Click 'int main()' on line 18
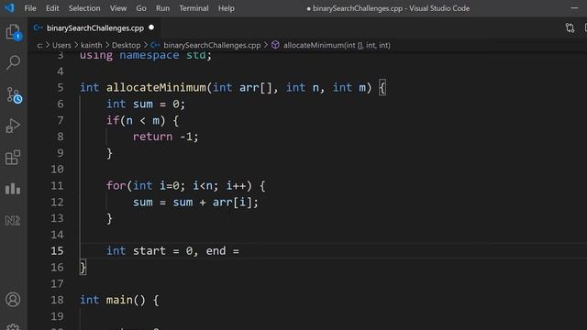Image resolution: width=587 pixels, height=330 pixels. 112,300
